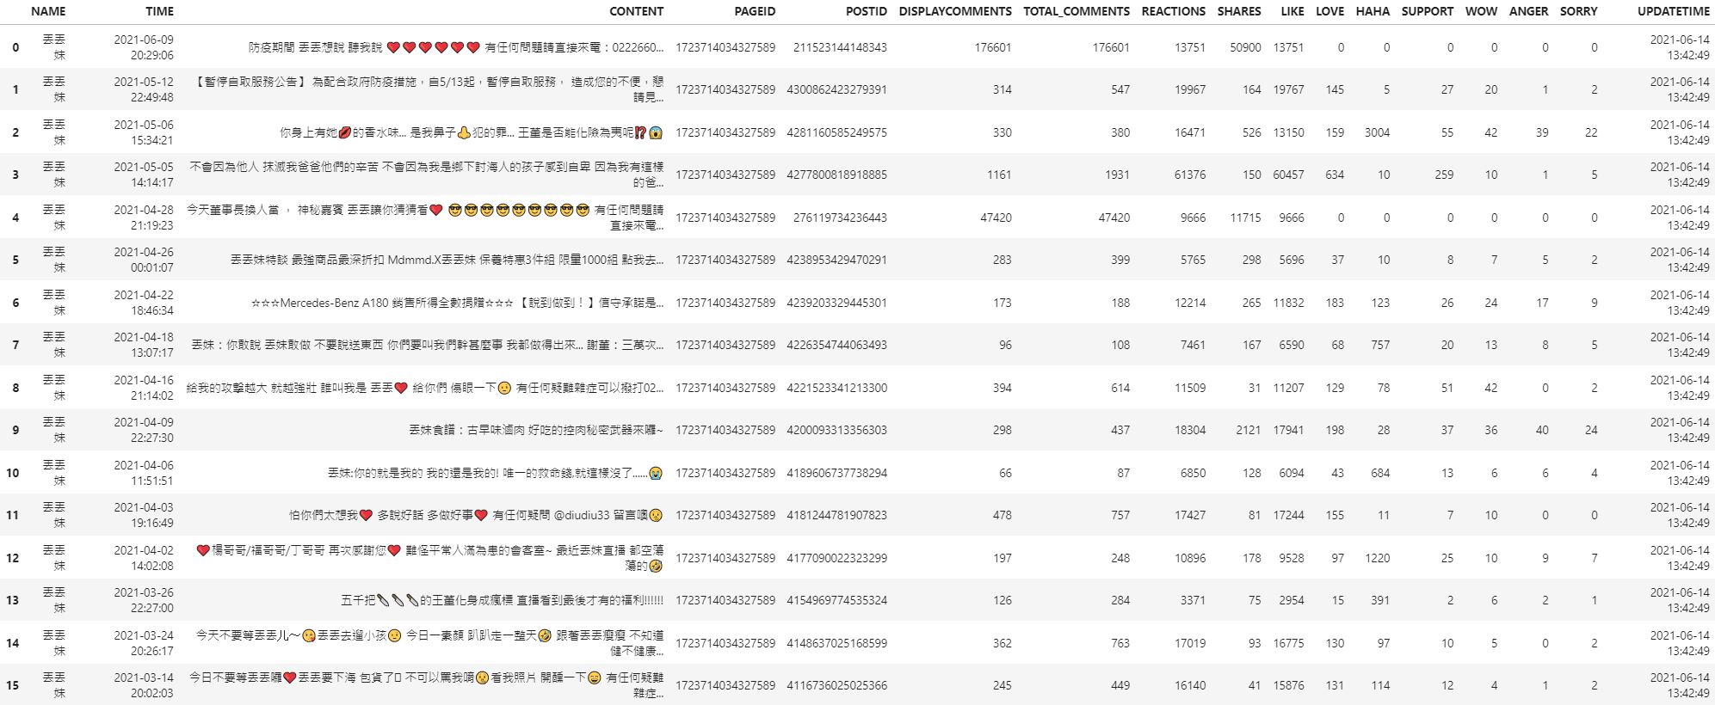Click the REACTIONS column header

point(1174,11)
